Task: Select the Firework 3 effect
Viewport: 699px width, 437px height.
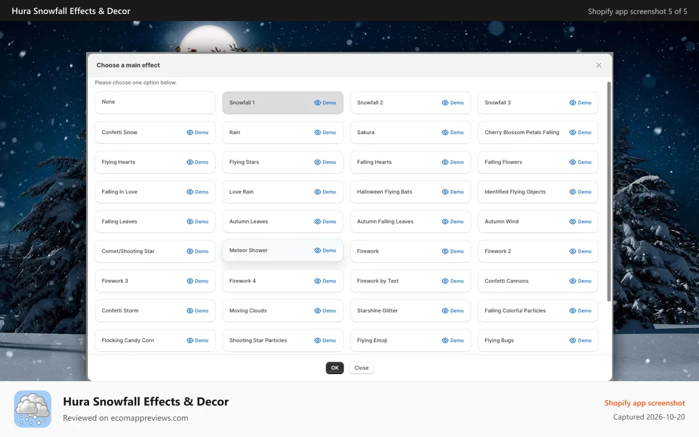Action: (x=155, y=281)
